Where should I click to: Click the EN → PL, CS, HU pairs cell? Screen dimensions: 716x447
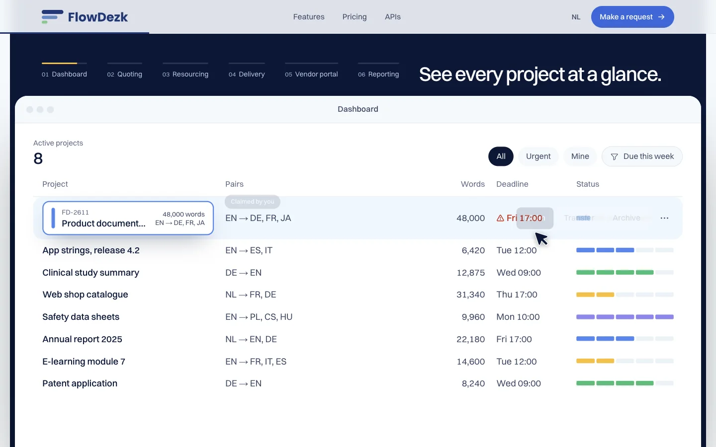[x=259, y=317]
